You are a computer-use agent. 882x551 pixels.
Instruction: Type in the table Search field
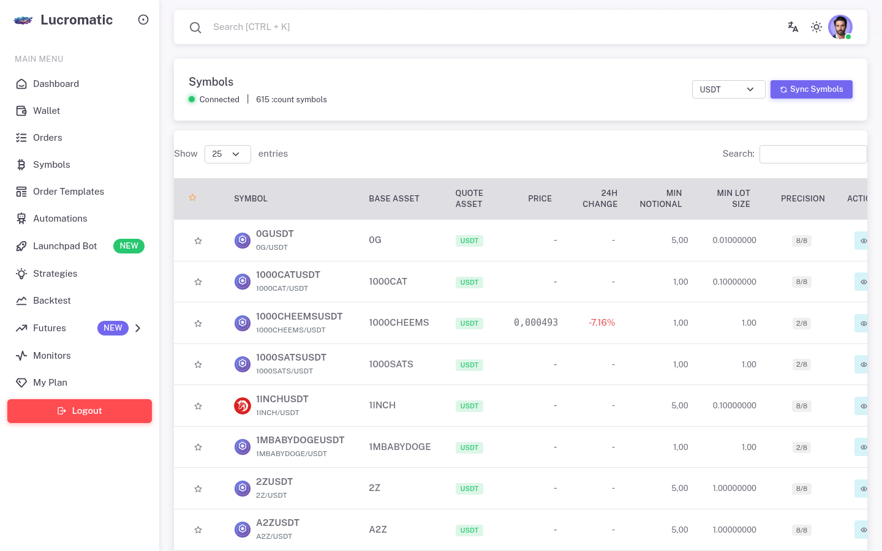click(x=813, y=154)
